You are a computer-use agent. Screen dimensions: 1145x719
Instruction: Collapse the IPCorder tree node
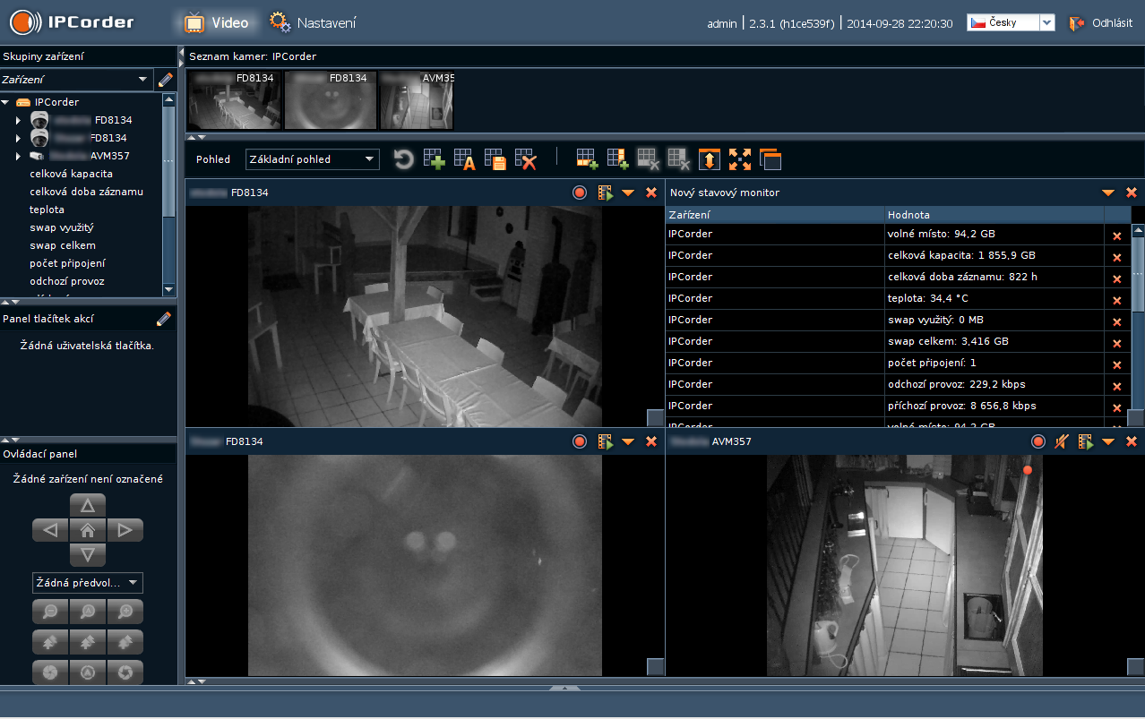(5, 102)
